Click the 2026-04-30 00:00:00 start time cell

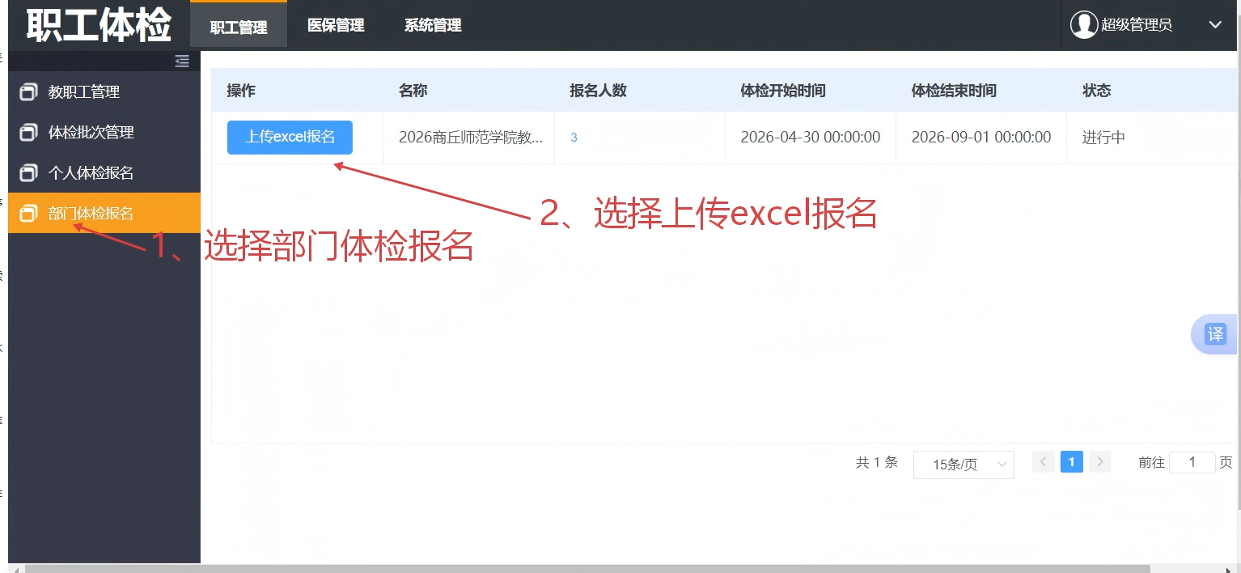pos(811,137)
